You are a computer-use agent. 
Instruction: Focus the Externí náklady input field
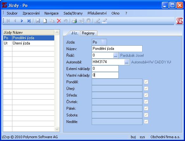105,68
